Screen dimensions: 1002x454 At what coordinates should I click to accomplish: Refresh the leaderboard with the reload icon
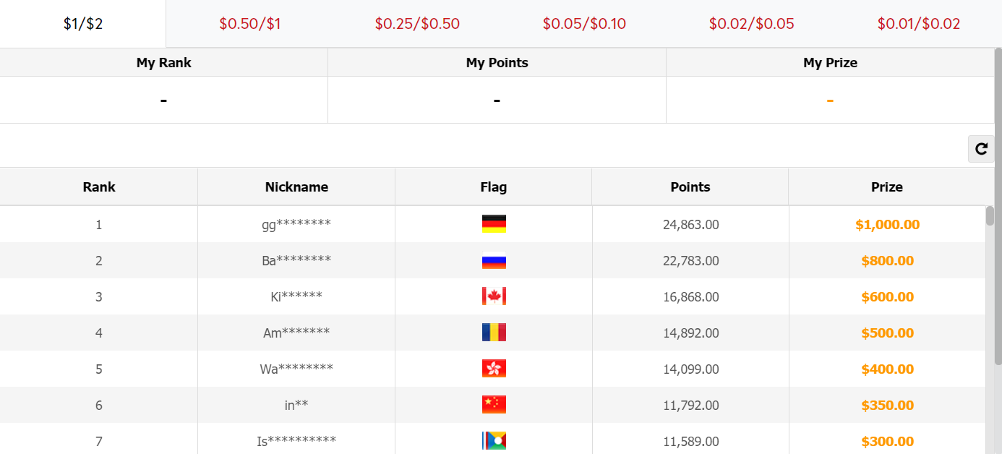tap(981, 149)
